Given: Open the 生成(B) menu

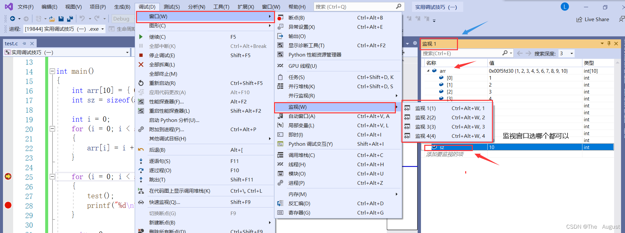Looking at the screenshot, I should pyautogui.click(x=122, y=7).
